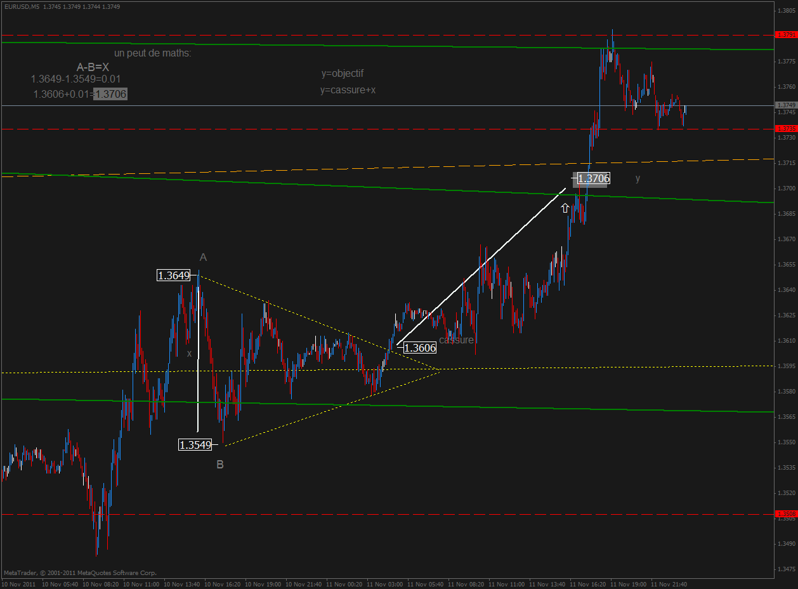Click the 1.3595 value on the price scale
Screen dimensions: 798x589
click(x=786, y=366)
